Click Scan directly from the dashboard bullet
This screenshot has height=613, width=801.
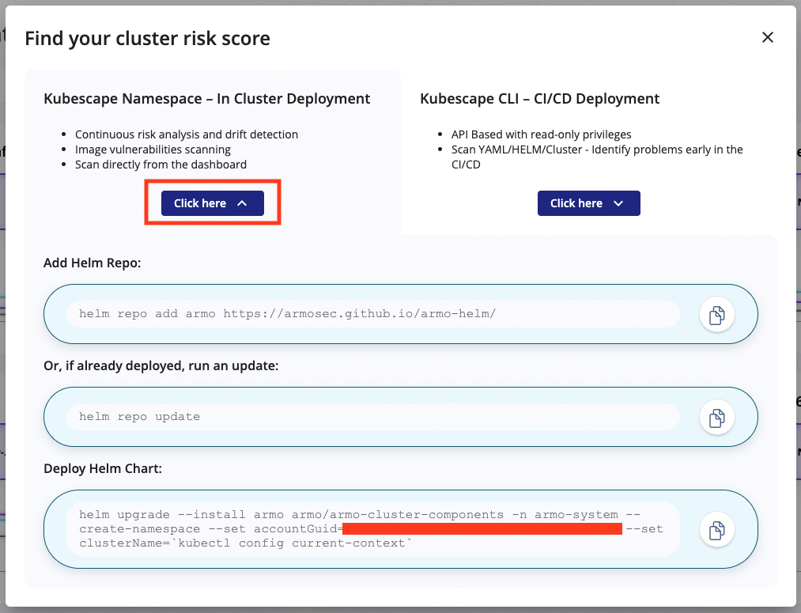pos(161,165)
